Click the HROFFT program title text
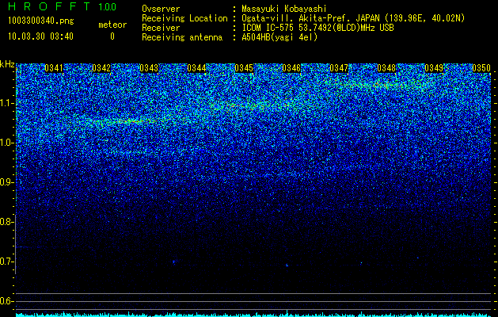Screen dimensions: 498x317 point(49,6)
